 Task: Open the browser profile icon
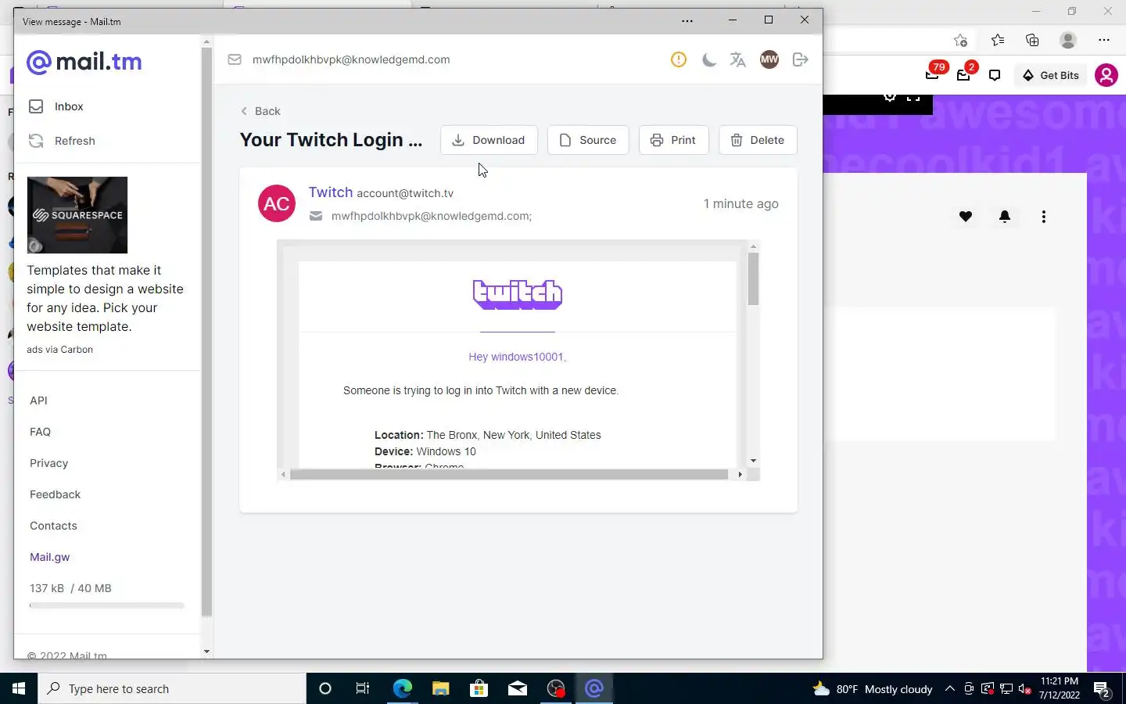pyautogui.click(x=1068, y=40)
